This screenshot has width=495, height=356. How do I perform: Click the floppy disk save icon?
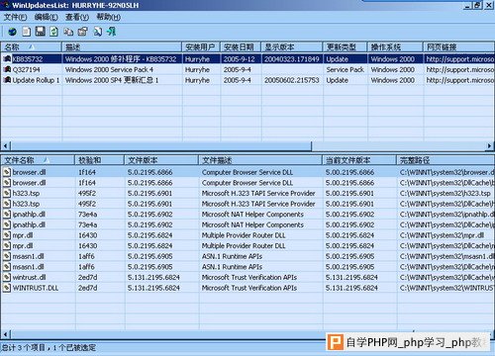pyautogui.click(x=41, y=32)
